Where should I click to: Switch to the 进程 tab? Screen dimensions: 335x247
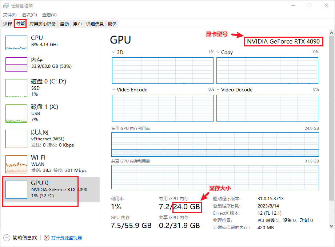click(8, 24)
